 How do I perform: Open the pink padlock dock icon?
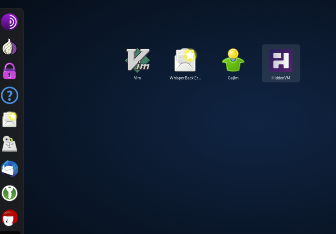coord(10,71)
